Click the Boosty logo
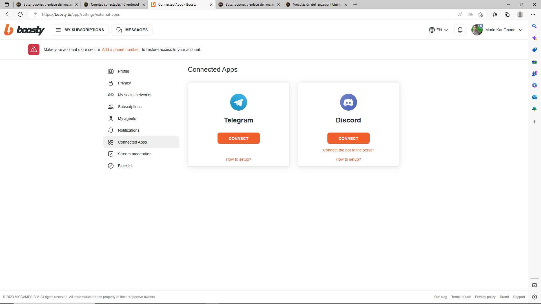 (x=25, y=30)
